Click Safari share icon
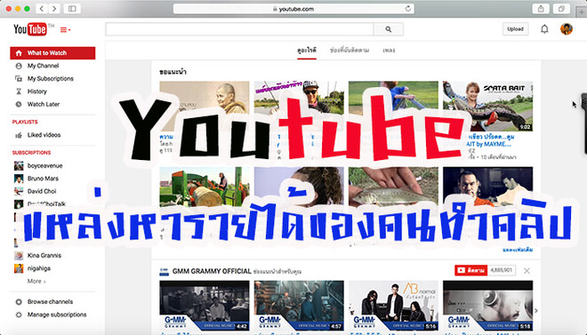587x335 pixels. 541,9
